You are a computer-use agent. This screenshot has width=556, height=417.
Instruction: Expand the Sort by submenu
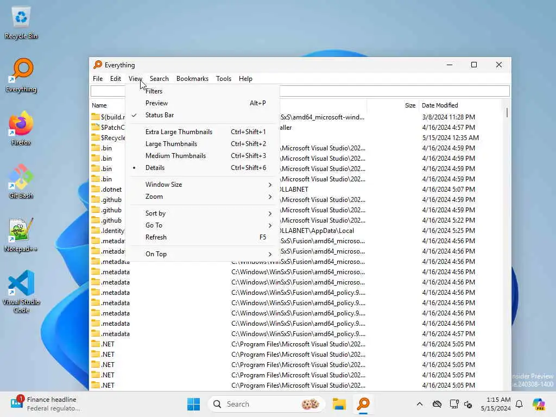pos(203,213)
